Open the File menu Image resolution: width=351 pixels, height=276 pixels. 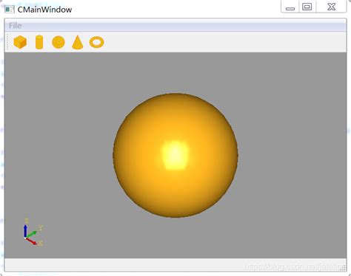point(15,26)
